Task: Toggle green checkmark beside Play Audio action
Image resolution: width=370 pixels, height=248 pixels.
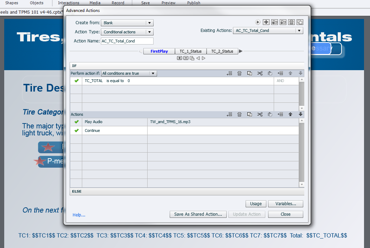Action: click(x=76, y=122)
